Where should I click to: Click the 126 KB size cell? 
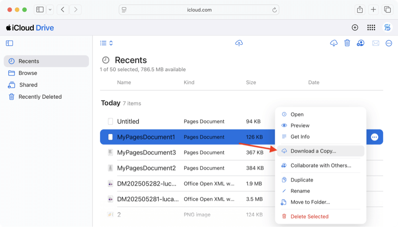click(254, 137)
